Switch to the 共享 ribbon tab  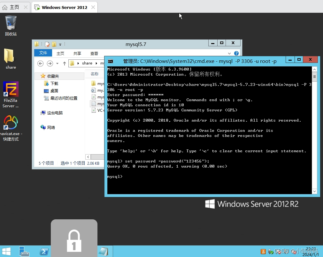[x=77, y=54]
